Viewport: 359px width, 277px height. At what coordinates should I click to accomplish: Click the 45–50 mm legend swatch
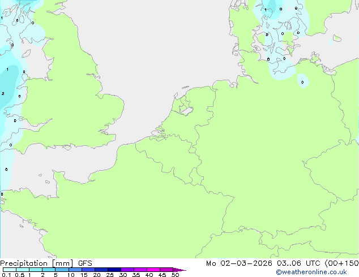tap(166, 270)
